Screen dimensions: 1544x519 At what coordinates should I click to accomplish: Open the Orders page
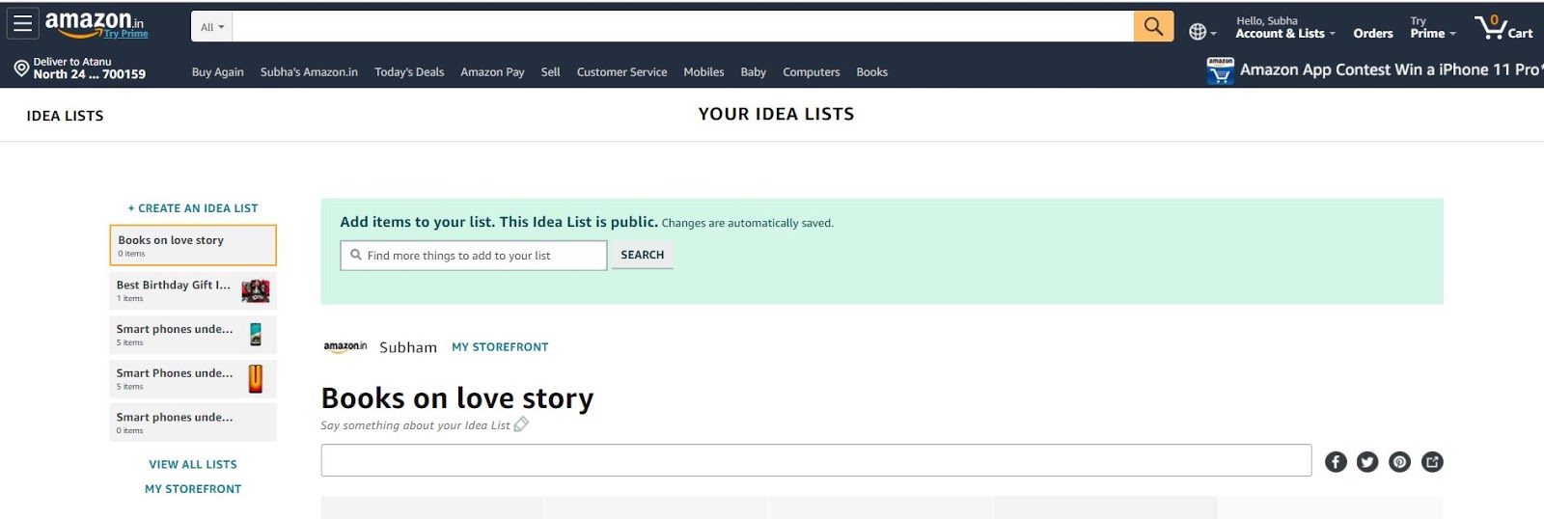1372,33
